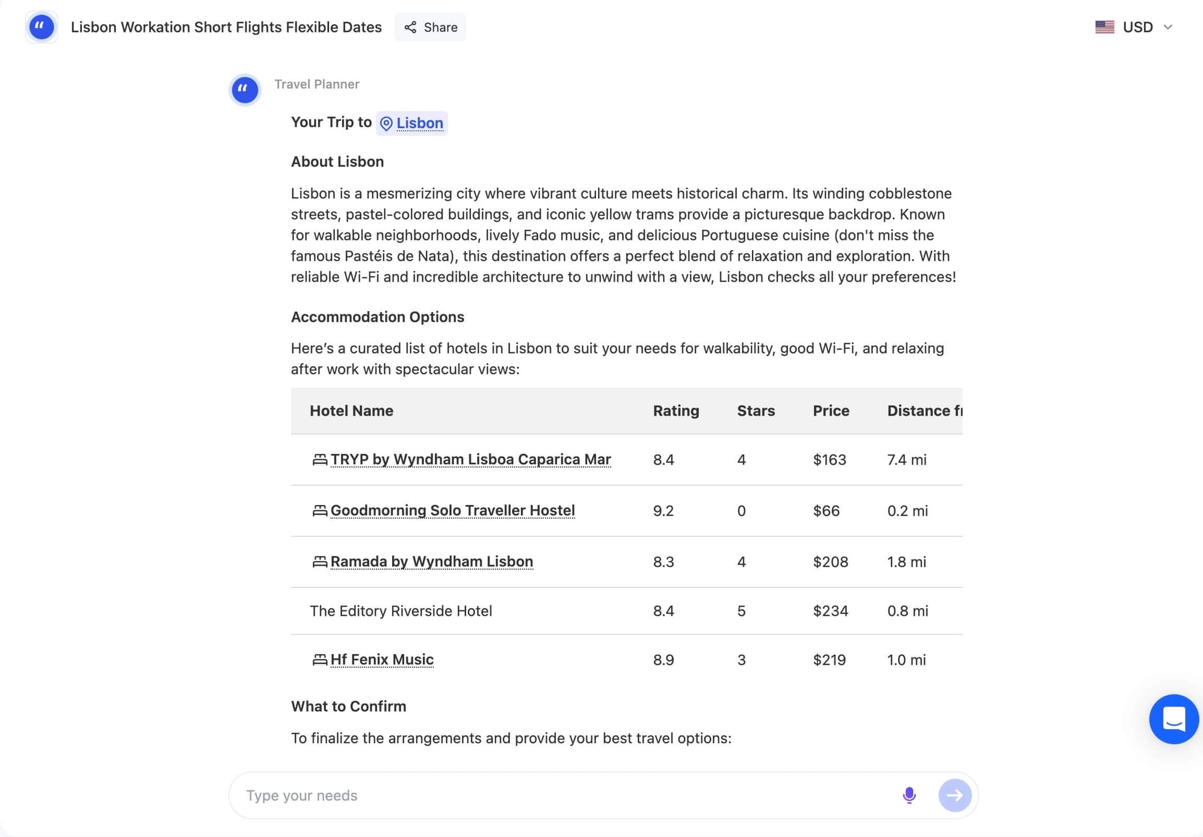Click the Rating column header

click(675, 411)
